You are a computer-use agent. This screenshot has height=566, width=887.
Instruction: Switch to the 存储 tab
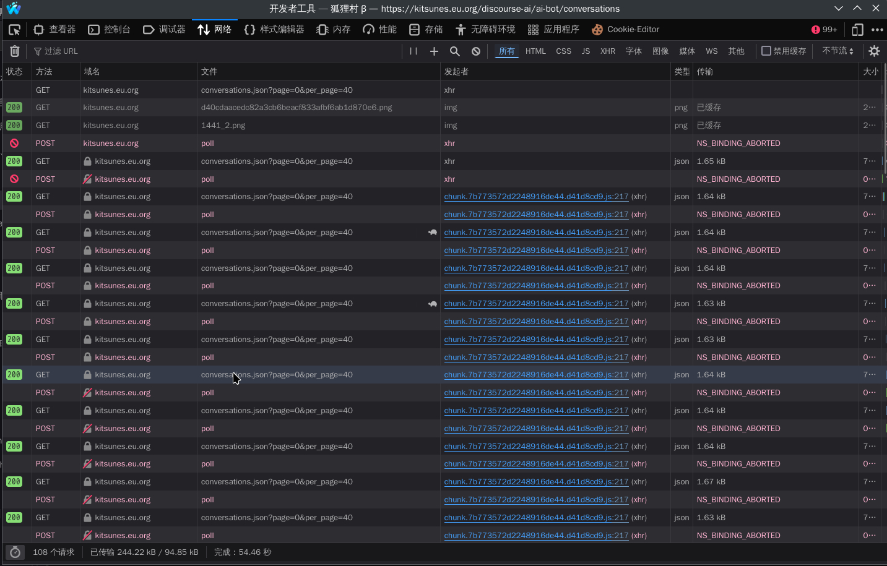426,30
